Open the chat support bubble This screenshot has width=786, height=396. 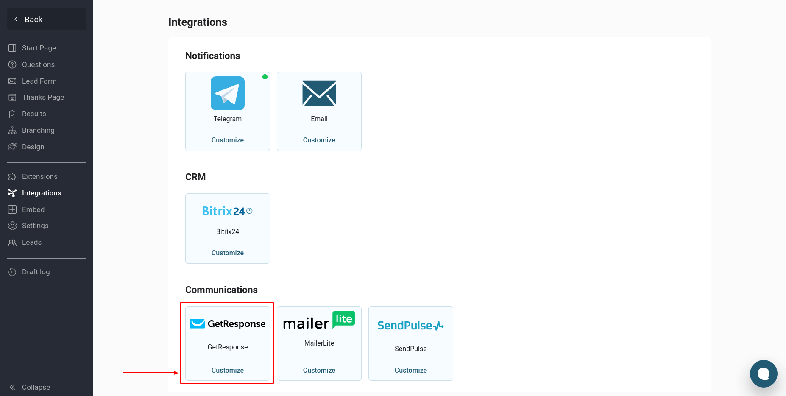[763, 374]
